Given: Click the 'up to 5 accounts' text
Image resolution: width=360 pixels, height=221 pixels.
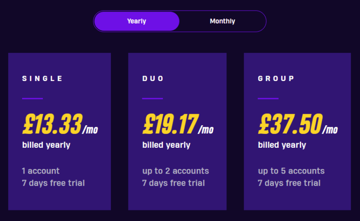Looking at the screenshot, I should click(x=291, y=171).
